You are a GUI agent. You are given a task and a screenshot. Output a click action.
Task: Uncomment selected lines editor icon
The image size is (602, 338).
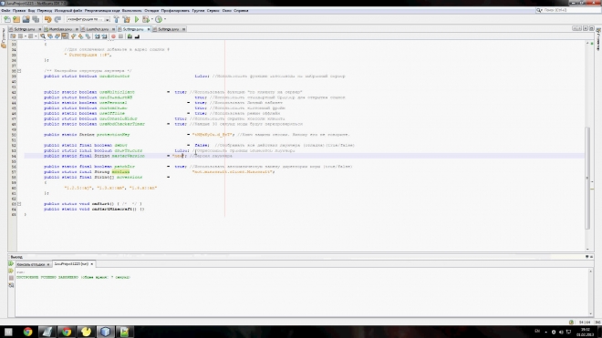(137, 36)
